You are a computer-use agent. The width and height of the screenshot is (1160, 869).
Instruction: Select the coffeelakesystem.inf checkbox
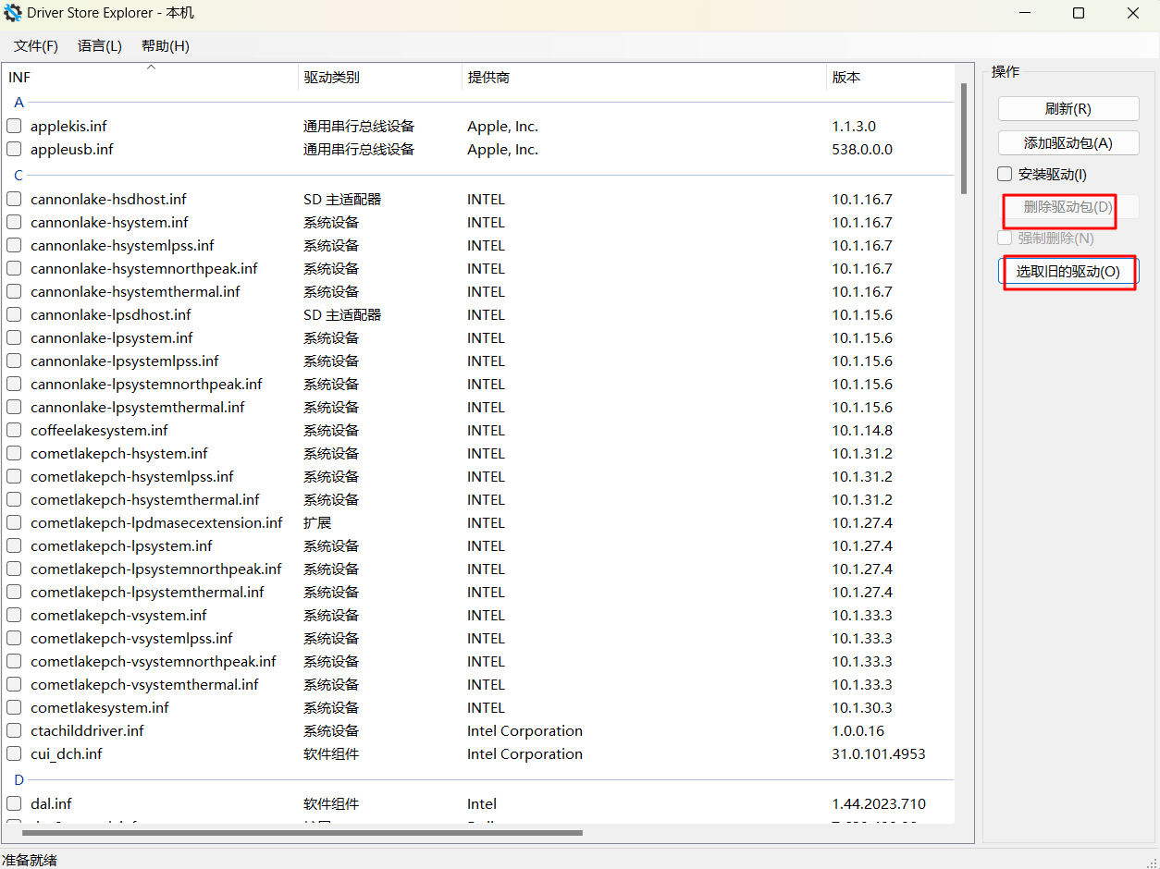pyautogui.click(x=14, y=430)
